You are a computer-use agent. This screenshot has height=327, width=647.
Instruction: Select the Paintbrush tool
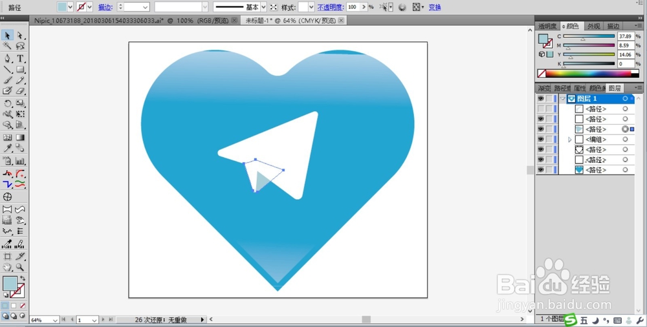(x=7, y=80)
